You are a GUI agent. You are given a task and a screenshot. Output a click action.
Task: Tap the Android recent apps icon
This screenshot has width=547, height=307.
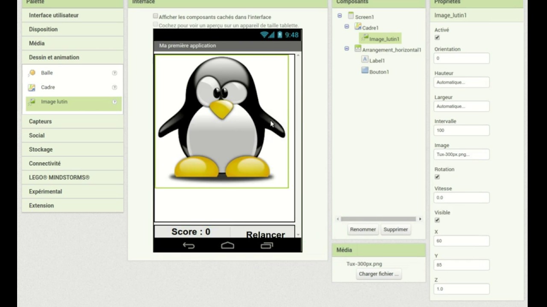267,245
